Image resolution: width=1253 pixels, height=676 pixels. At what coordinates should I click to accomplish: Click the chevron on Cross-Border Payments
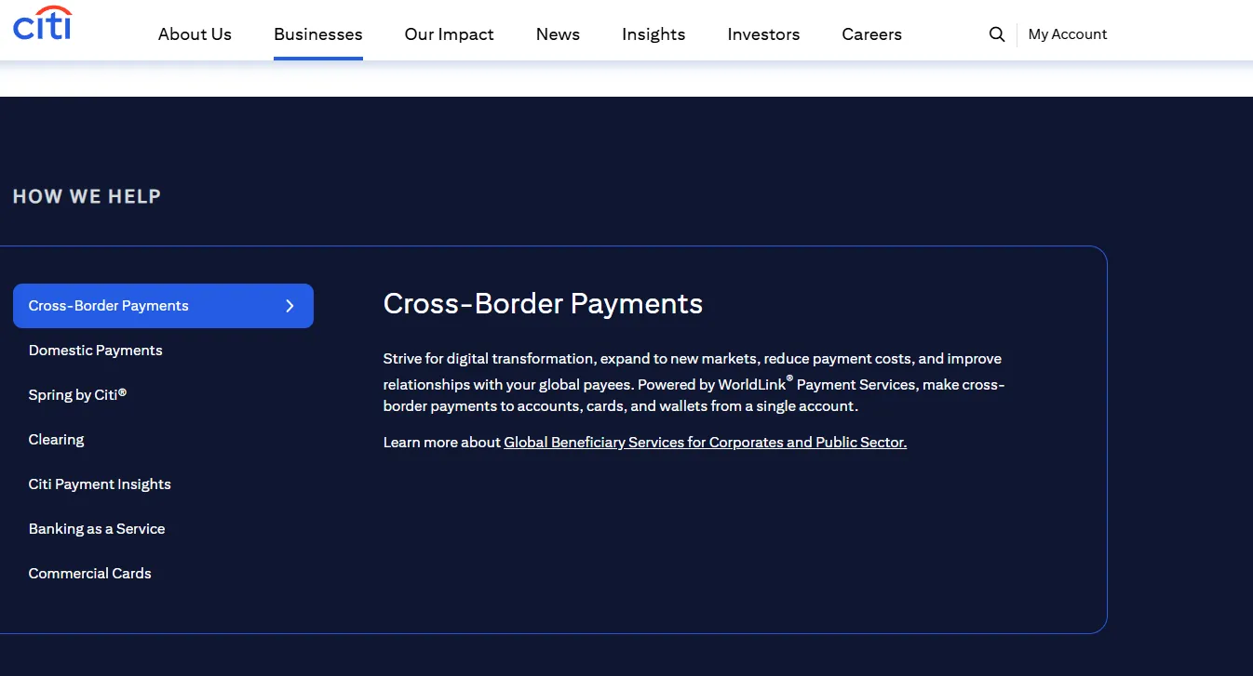(x=290, y=306)
